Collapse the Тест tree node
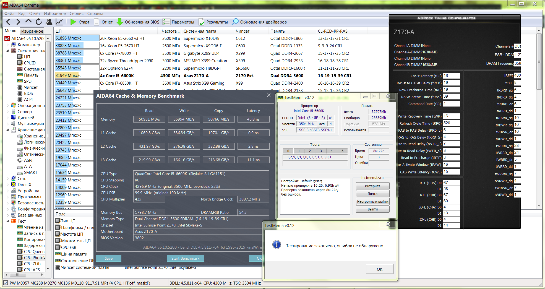Screen dimensions: 545x289 point(7,221)
